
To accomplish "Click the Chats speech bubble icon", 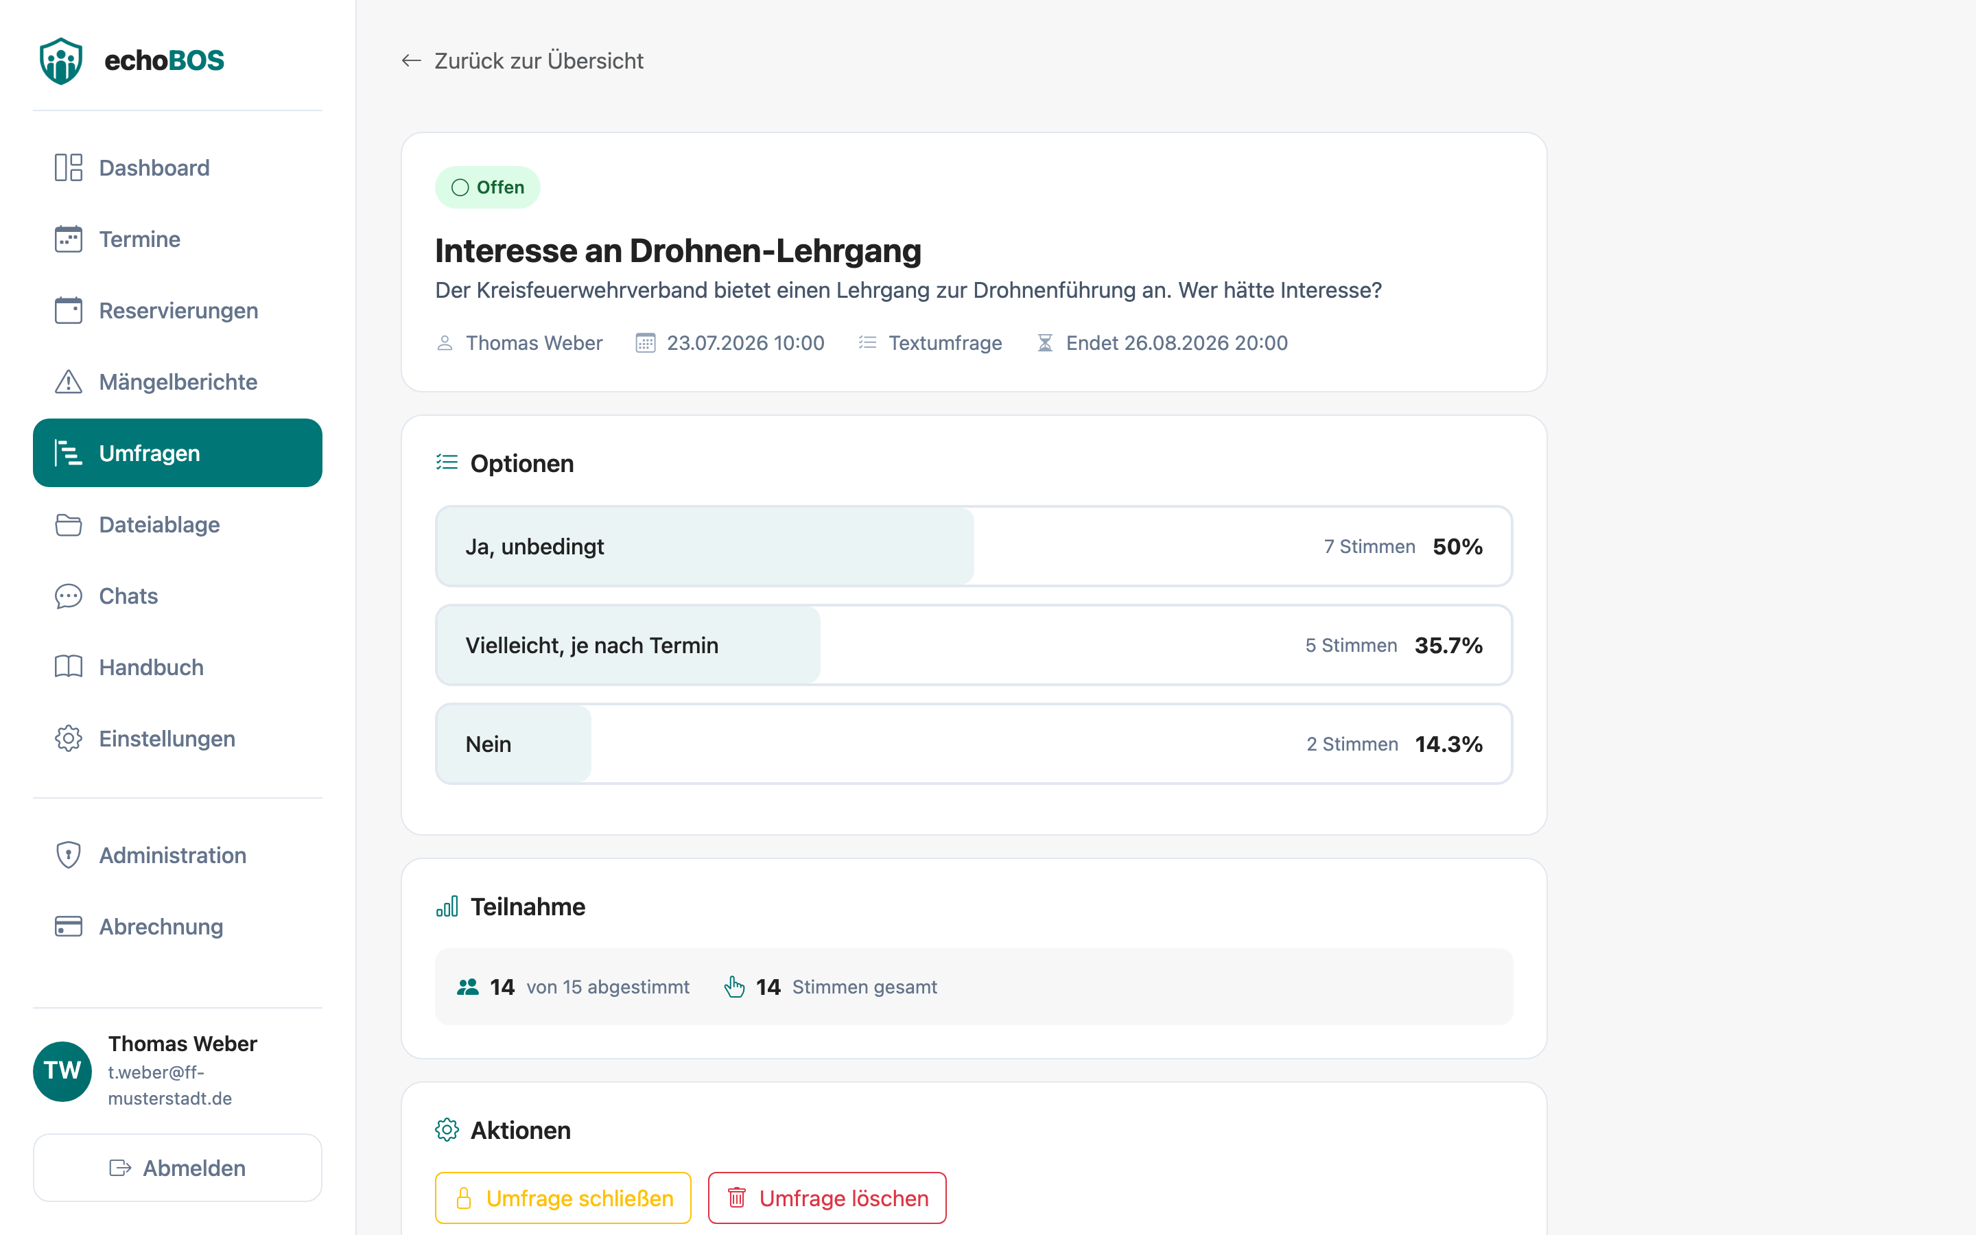I will click(x=69, y=596).
